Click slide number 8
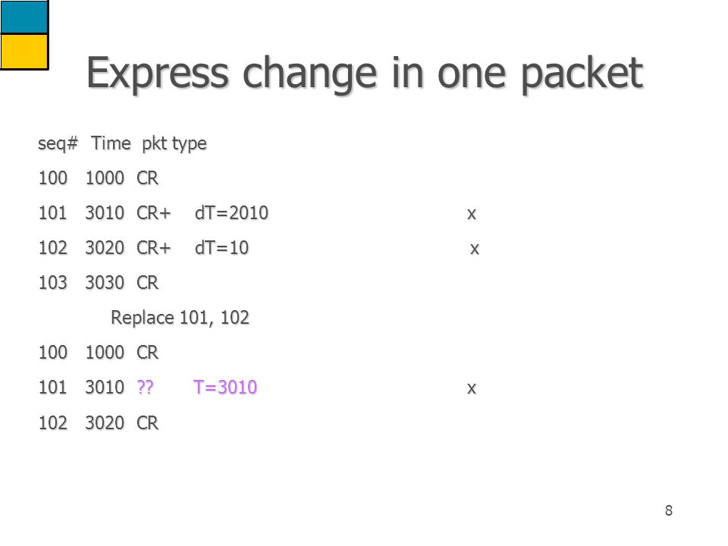Viewport: 728px width, 546px height. 669,510
